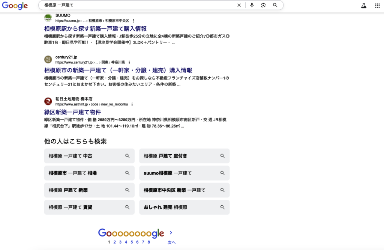Jump to results page 8
Screen dimensions: 384x250
(x=149, y=242)
